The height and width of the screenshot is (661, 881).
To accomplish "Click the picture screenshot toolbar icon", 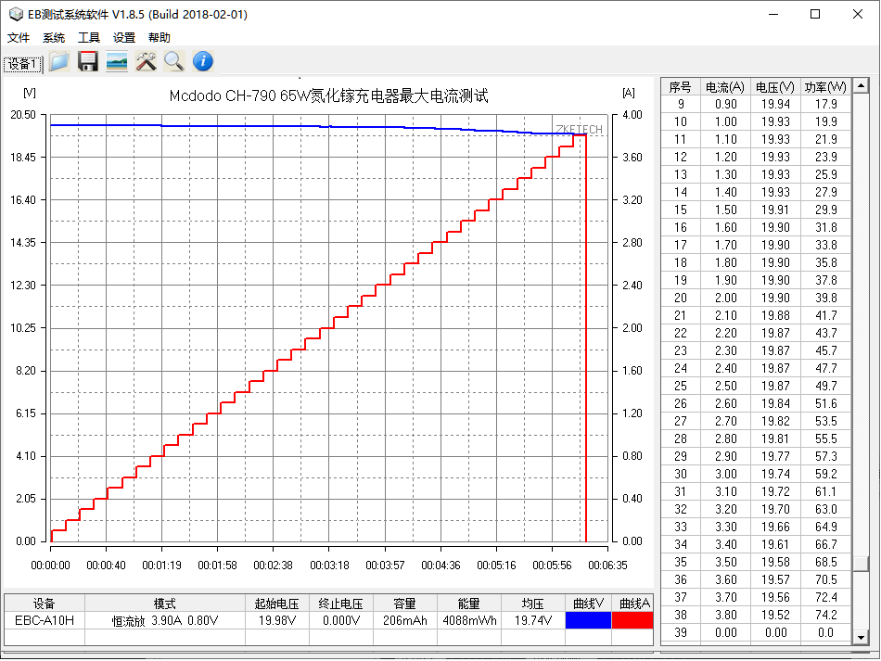I will coord(116,61).
